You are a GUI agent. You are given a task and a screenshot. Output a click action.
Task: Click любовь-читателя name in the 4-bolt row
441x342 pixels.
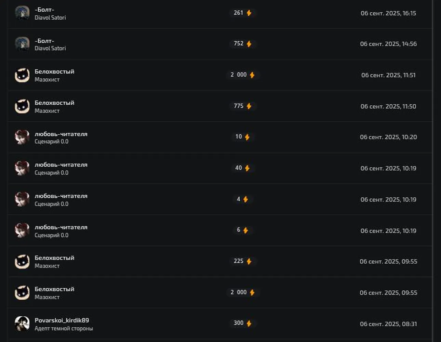[61, 196]
